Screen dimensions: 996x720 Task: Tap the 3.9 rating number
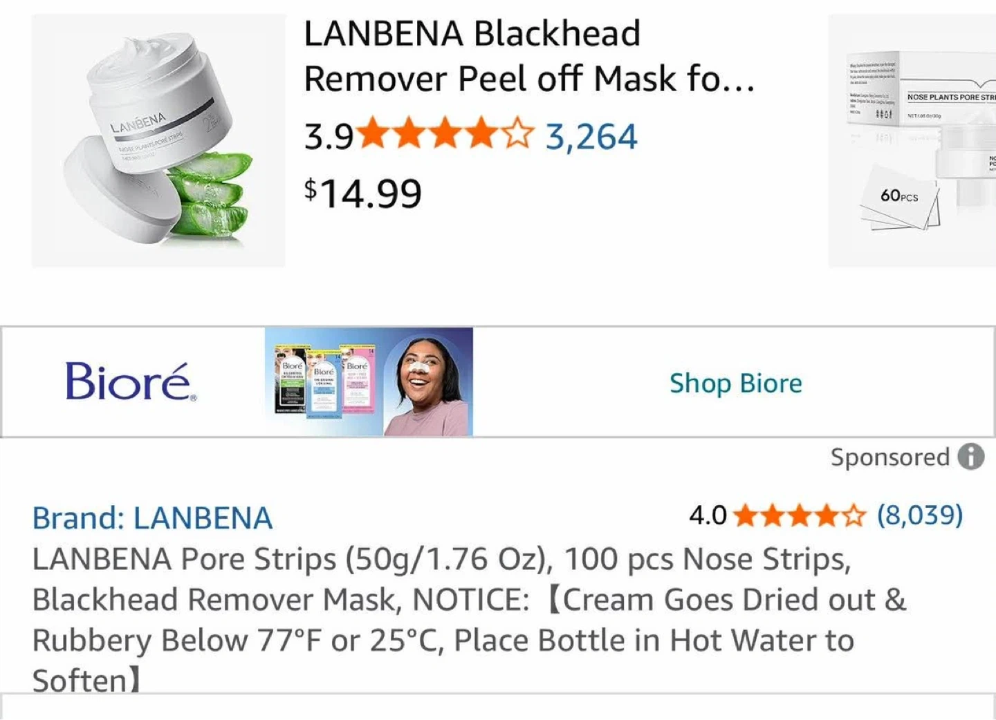329,137
